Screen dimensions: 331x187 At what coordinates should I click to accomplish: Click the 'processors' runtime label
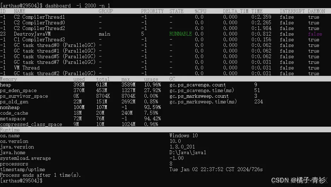[14, 164]
